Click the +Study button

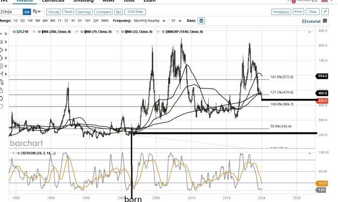click(x=54, y=12)
